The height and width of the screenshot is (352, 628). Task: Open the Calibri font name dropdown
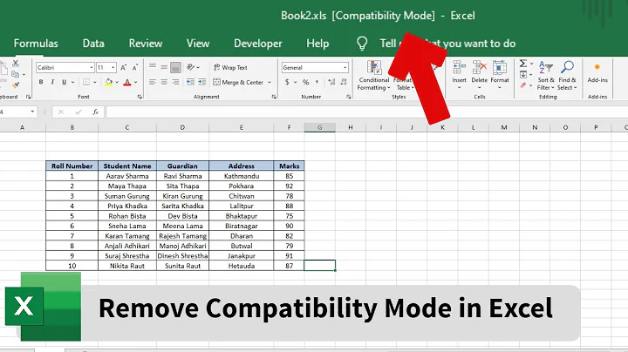92,68
